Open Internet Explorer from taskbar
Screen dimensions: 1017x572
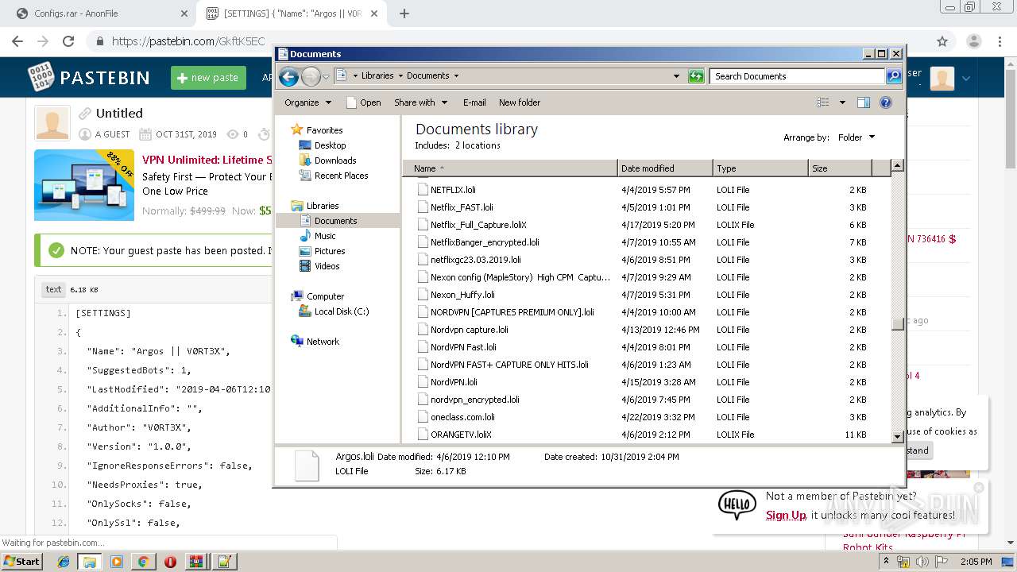coord(64,562)
